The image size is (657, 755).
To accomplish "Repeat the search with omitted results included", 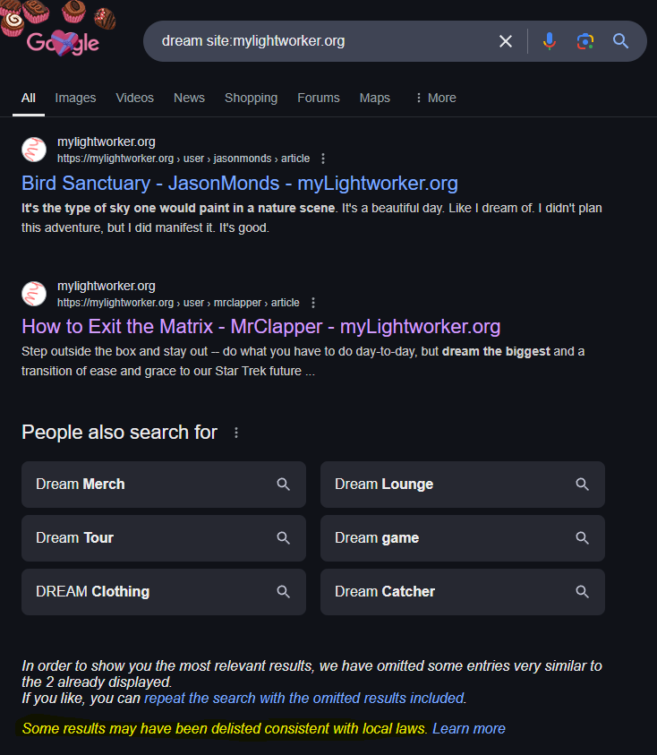I will [304, 698].
